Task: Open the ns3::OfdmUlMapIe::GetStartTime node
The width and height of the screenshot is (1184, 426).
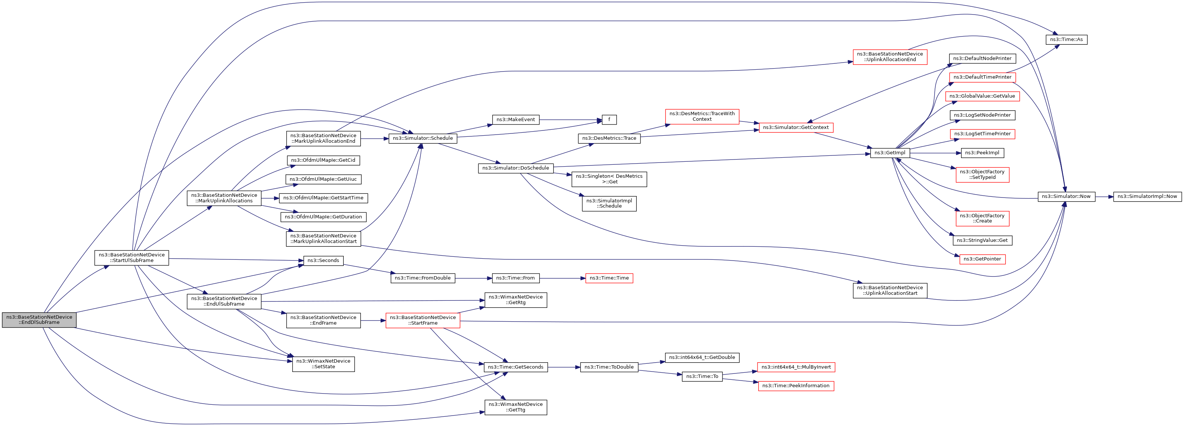Action: click(x=323, y=198)
